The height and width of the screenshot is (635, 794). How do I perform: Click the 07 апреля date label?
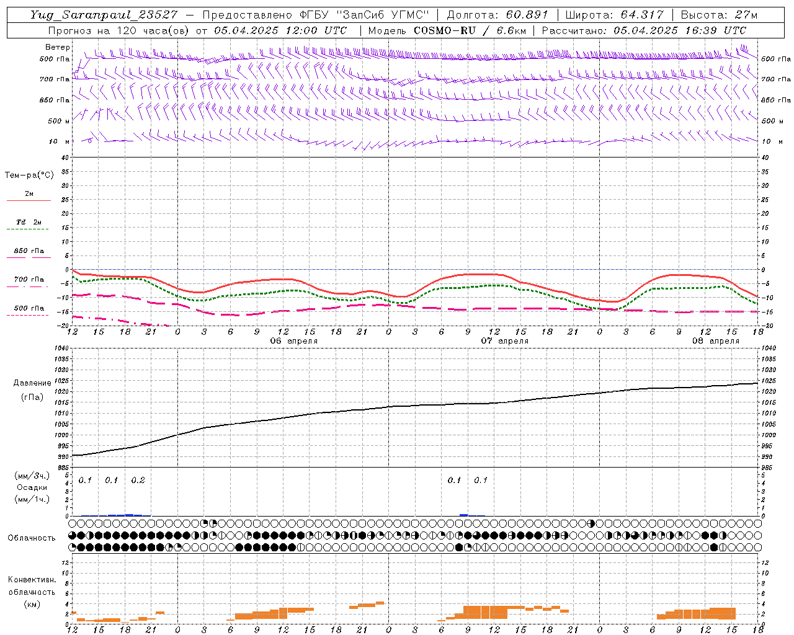coord(505,341)
